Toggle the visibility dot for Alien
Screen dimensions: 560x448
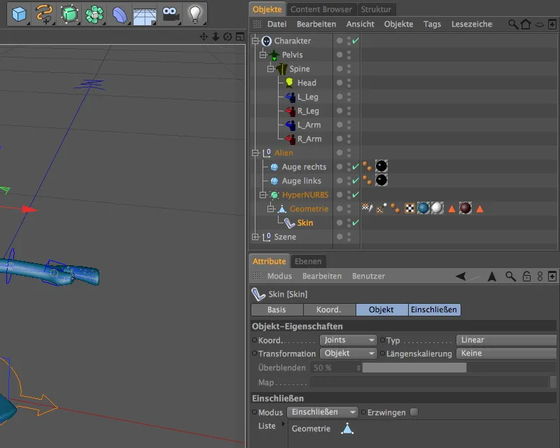coord(339,153)
